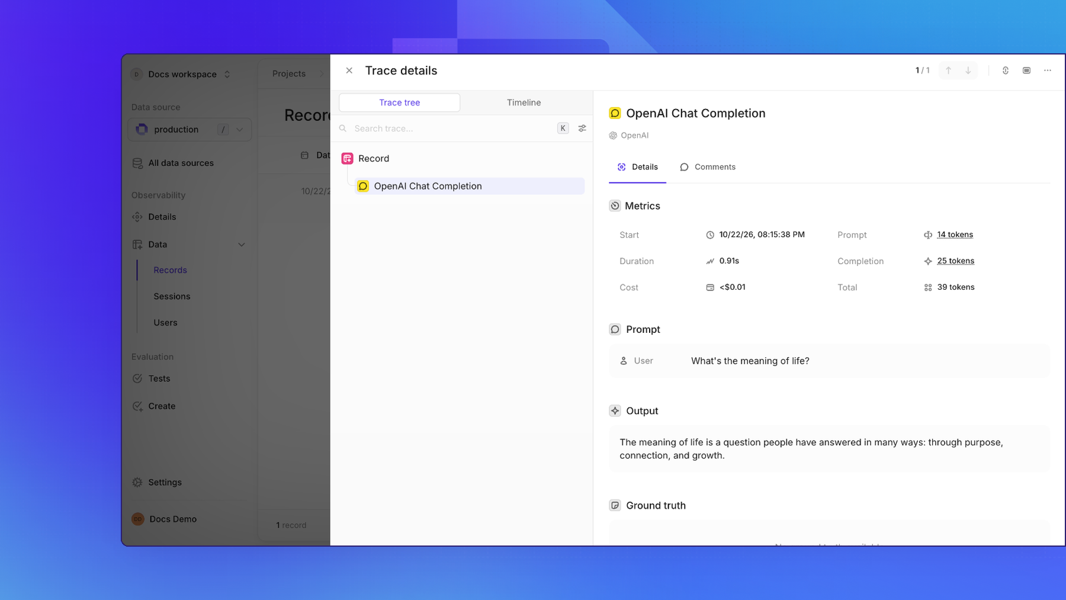Open the more options ellipsis menu
This screenshot has width=1066, height=600.
point(1048,70)
